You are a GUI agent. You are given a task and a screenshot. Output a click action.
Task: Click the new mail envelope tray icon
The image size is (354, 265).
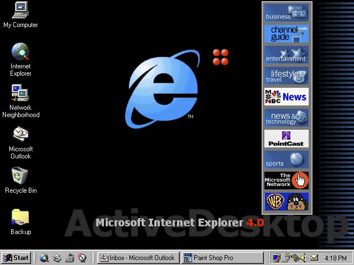[314, 258]
